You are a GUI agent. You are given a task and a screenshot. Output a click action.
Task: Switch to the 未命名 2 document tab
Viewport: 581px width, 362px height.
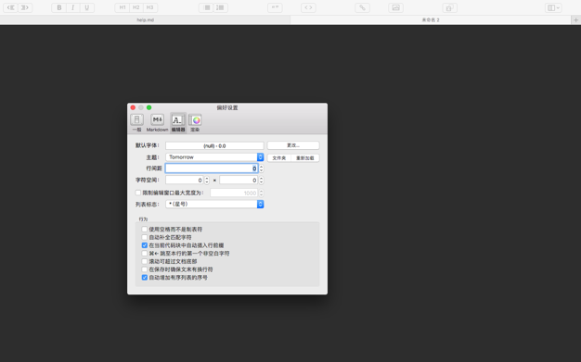431,20
